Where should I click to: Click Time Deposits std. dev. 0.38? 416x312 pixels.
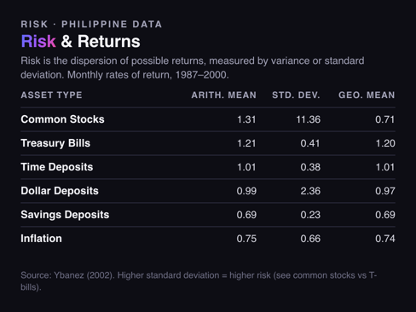pos(310,167)
